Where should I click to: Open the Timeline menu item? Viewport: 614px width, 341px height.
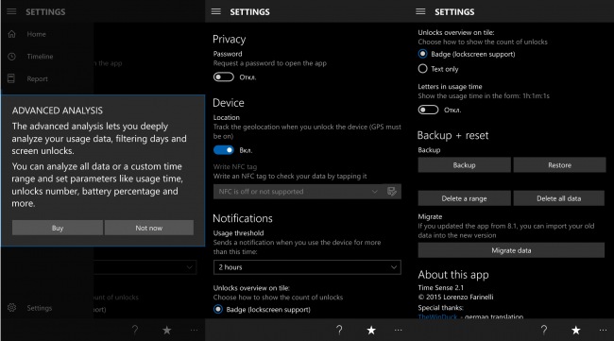[40, 57]
